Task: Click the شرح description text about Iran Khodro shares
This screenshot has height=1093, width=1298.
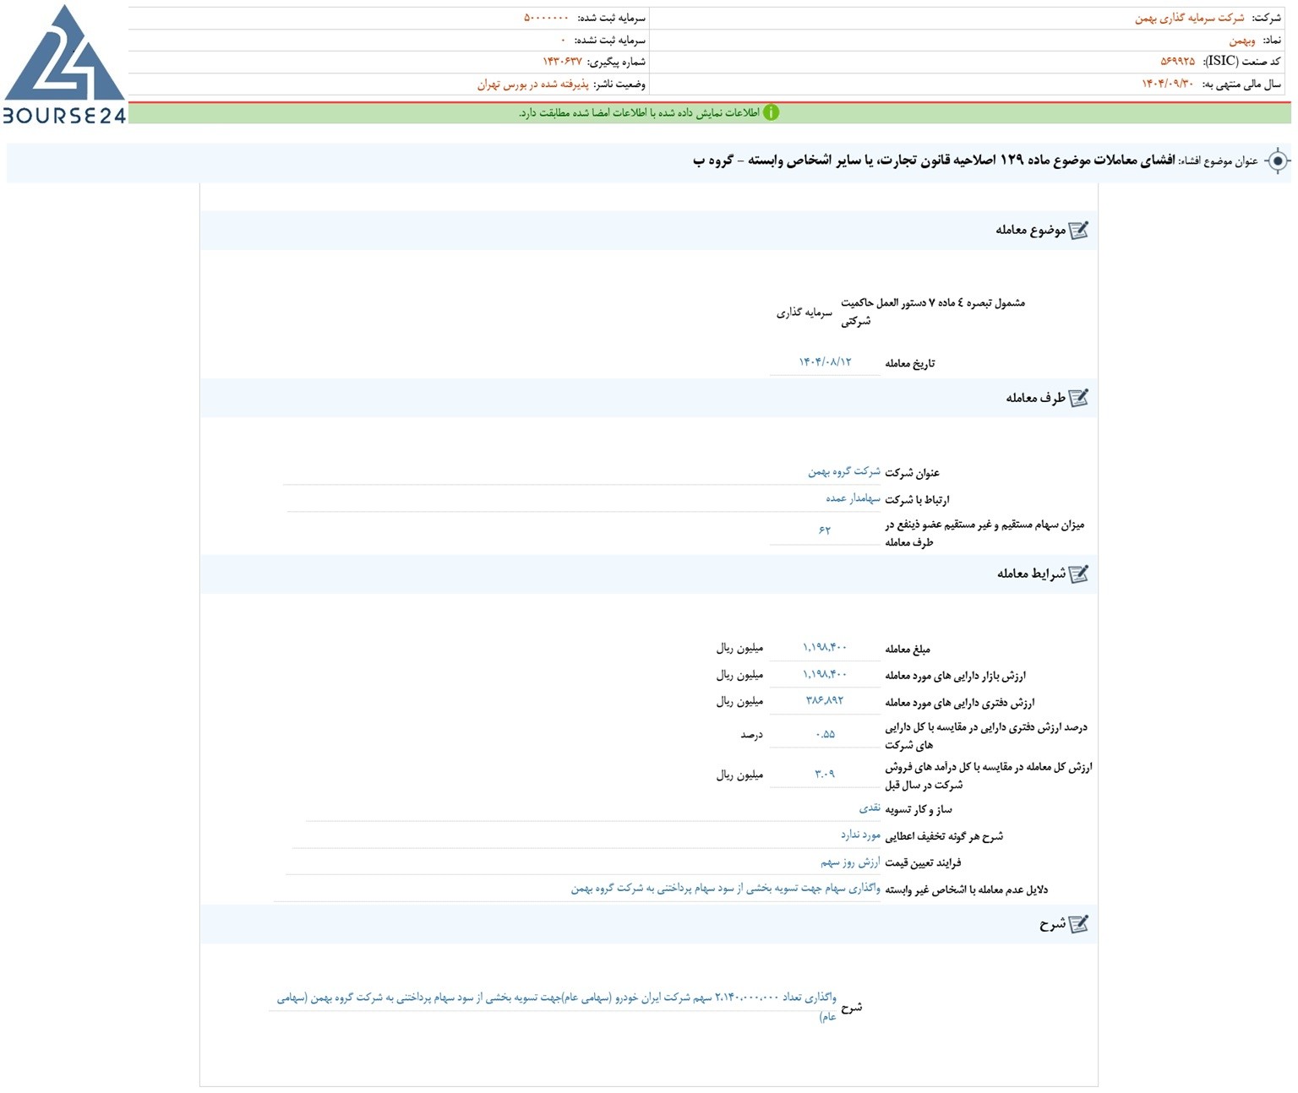Action: [557, 1007]
